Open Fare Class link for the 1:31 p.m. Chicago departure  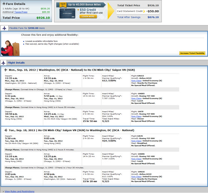pyautogui.click(x=136, y=98)
